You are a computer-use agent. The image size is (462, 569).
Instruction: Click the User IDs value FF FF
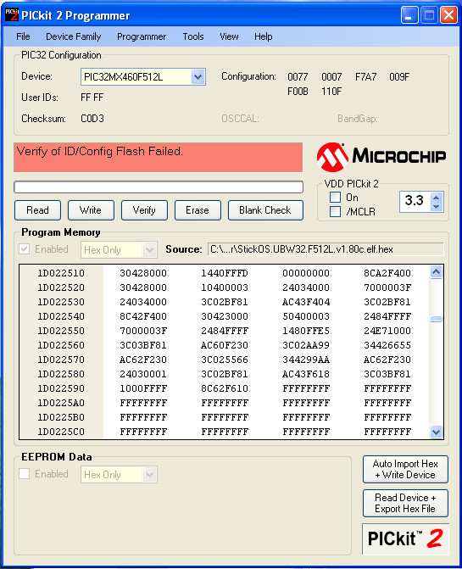tap(92, 98)
